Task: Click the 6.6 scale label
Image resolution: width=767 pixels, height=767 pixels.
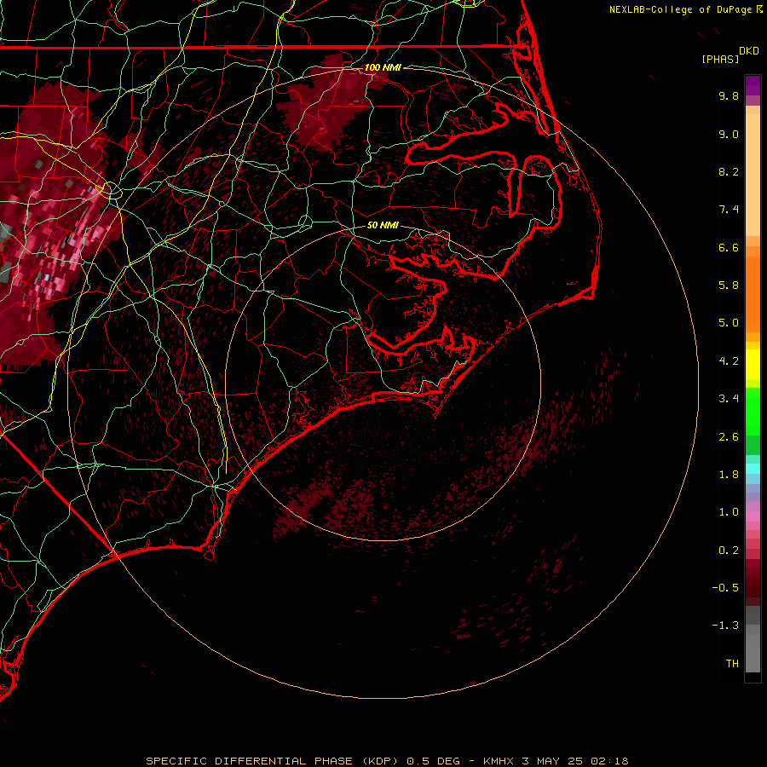Action: pyautogui.click(x=729, y=247)
